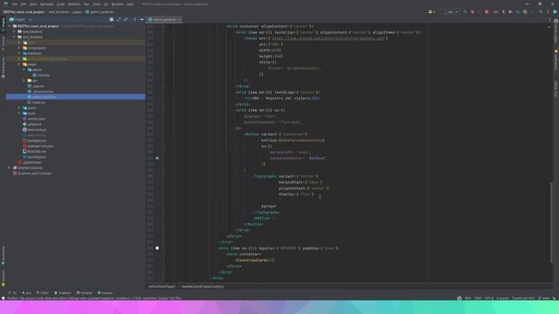Viewport: 559px width, 314px height.
Task: Collapse the next_frontend folder
Action: click(x=14, y=37)
